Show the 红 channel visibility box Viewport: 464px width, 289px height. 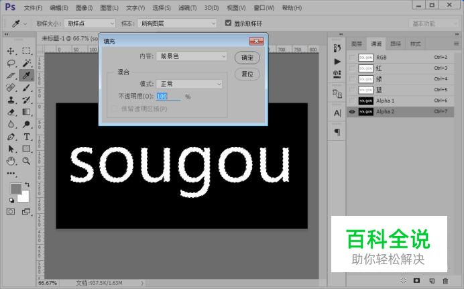(352, 68)
